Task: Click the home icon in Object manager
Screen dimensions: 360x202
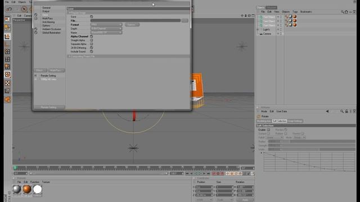Action: tap(346, 12)
